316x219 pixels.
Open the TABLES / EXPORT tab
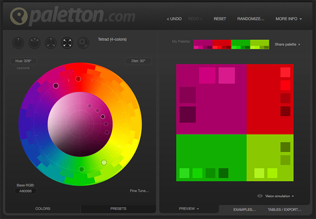[284, 210]
